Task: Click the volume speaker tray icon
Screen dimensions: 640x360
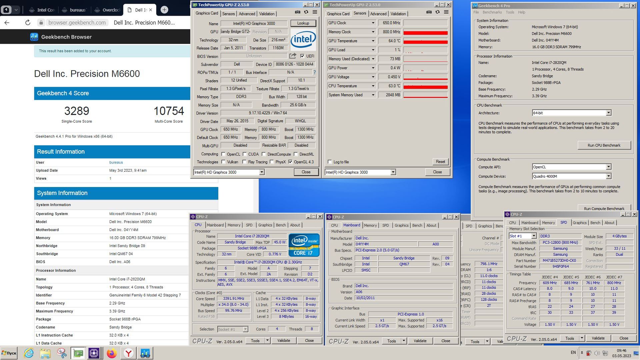Action: click(597, 353)
